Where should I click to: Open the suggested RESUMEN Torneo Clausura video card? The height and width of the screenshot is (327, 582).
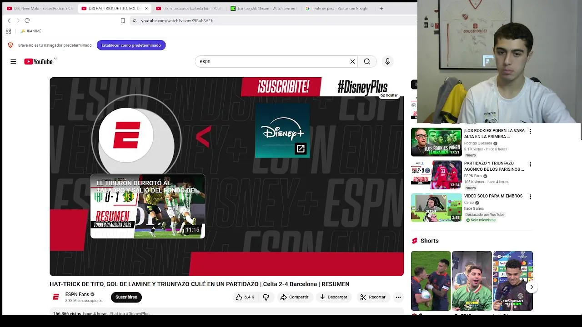pos(148,206)
